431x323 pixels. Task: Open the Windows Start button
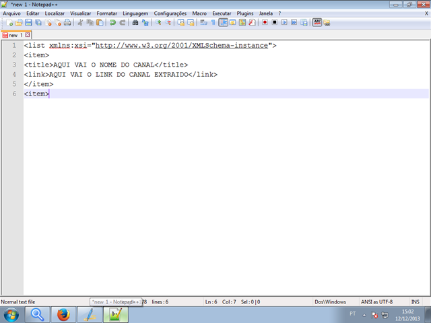11,315
